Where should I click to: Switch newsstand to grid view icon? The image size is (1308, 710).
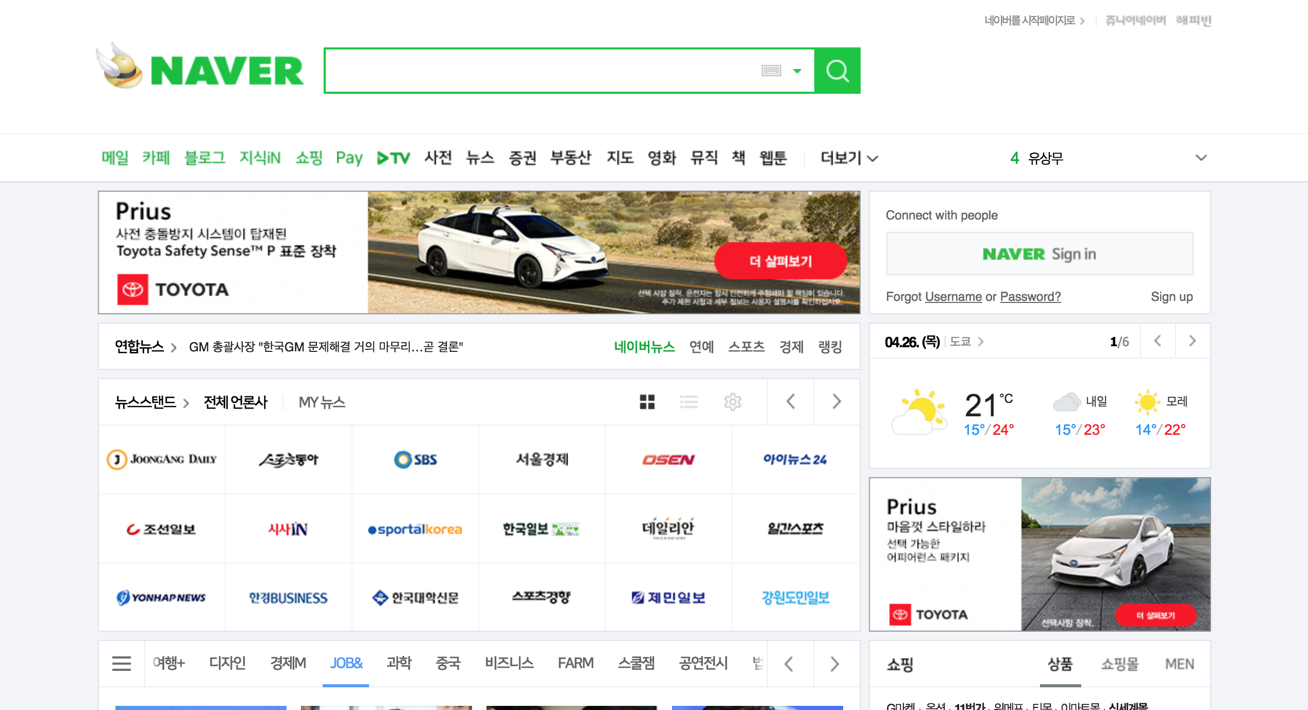pyautogui.click(x=647, y=402)
